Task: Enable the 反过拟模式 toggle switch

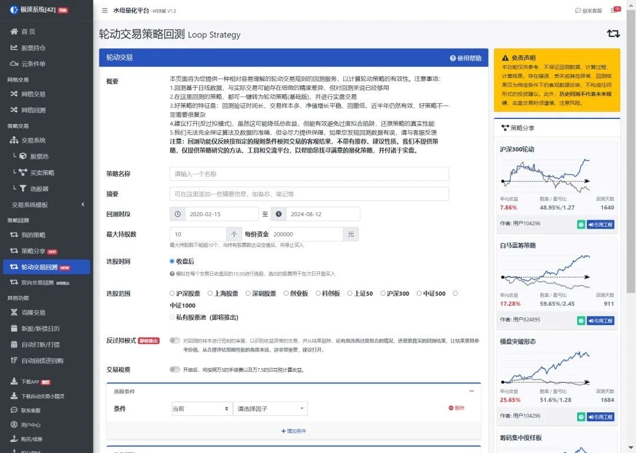Action: pos(174,340)
